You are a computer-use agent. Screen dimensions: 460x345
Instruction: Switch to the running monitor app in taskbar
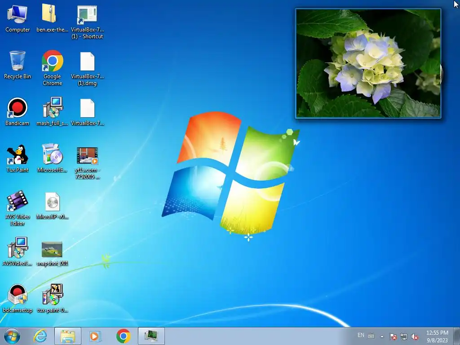click(x=151, y=336)
